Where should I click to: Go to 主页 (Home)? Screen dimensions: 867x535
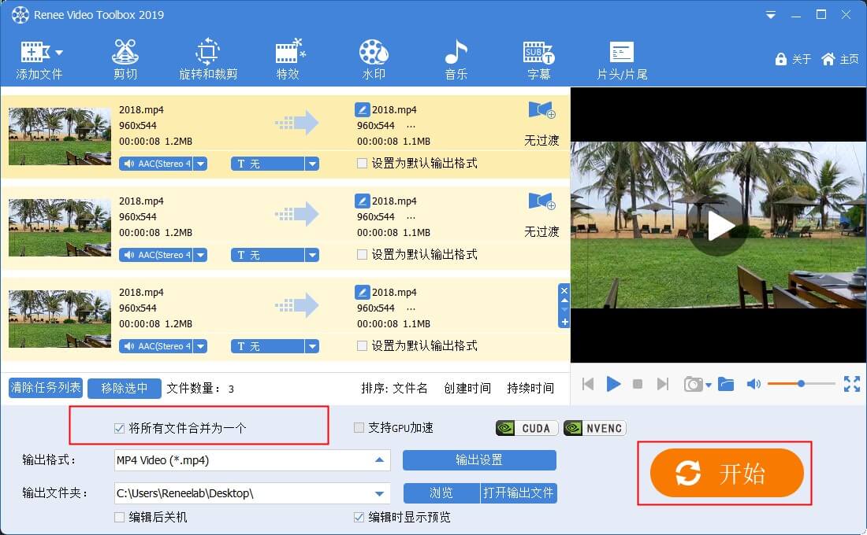840,59
